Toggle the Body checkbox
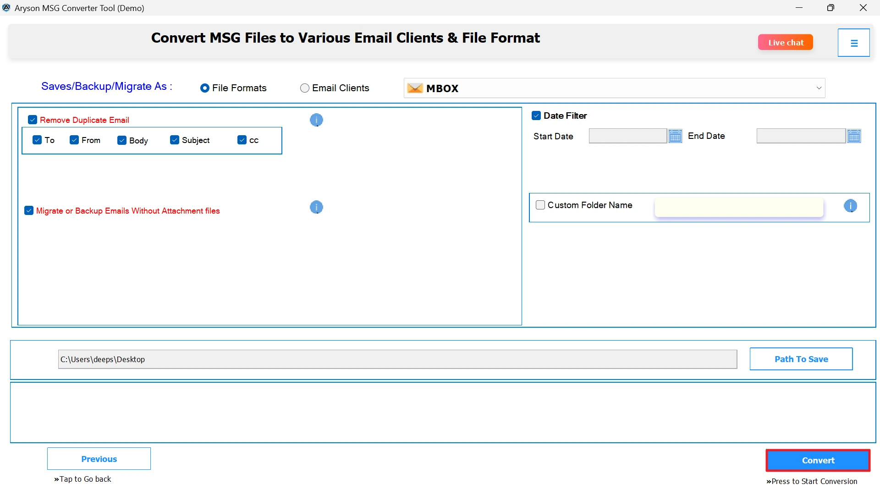This screenshot has height=495, width=880. click(x=122, y=140)
